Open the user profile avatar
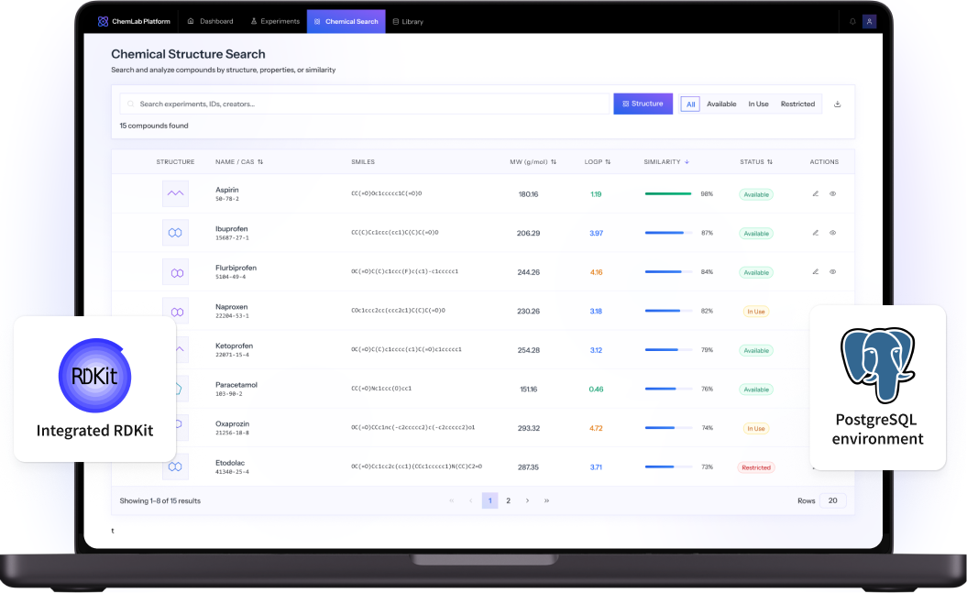The height and width of the screenshot is (593, 967). click(x=870, y=22)
